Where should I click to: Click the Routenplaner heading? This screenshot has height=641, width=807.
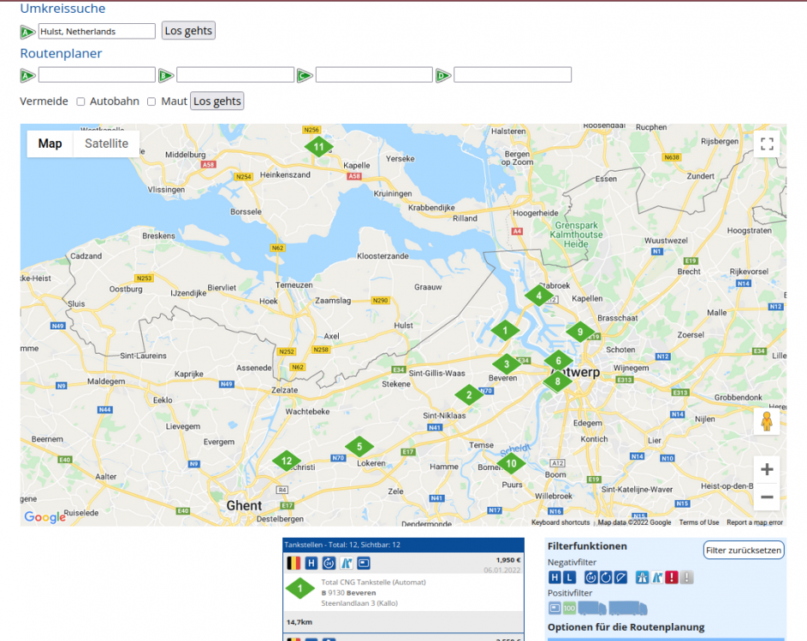[61, 54]
